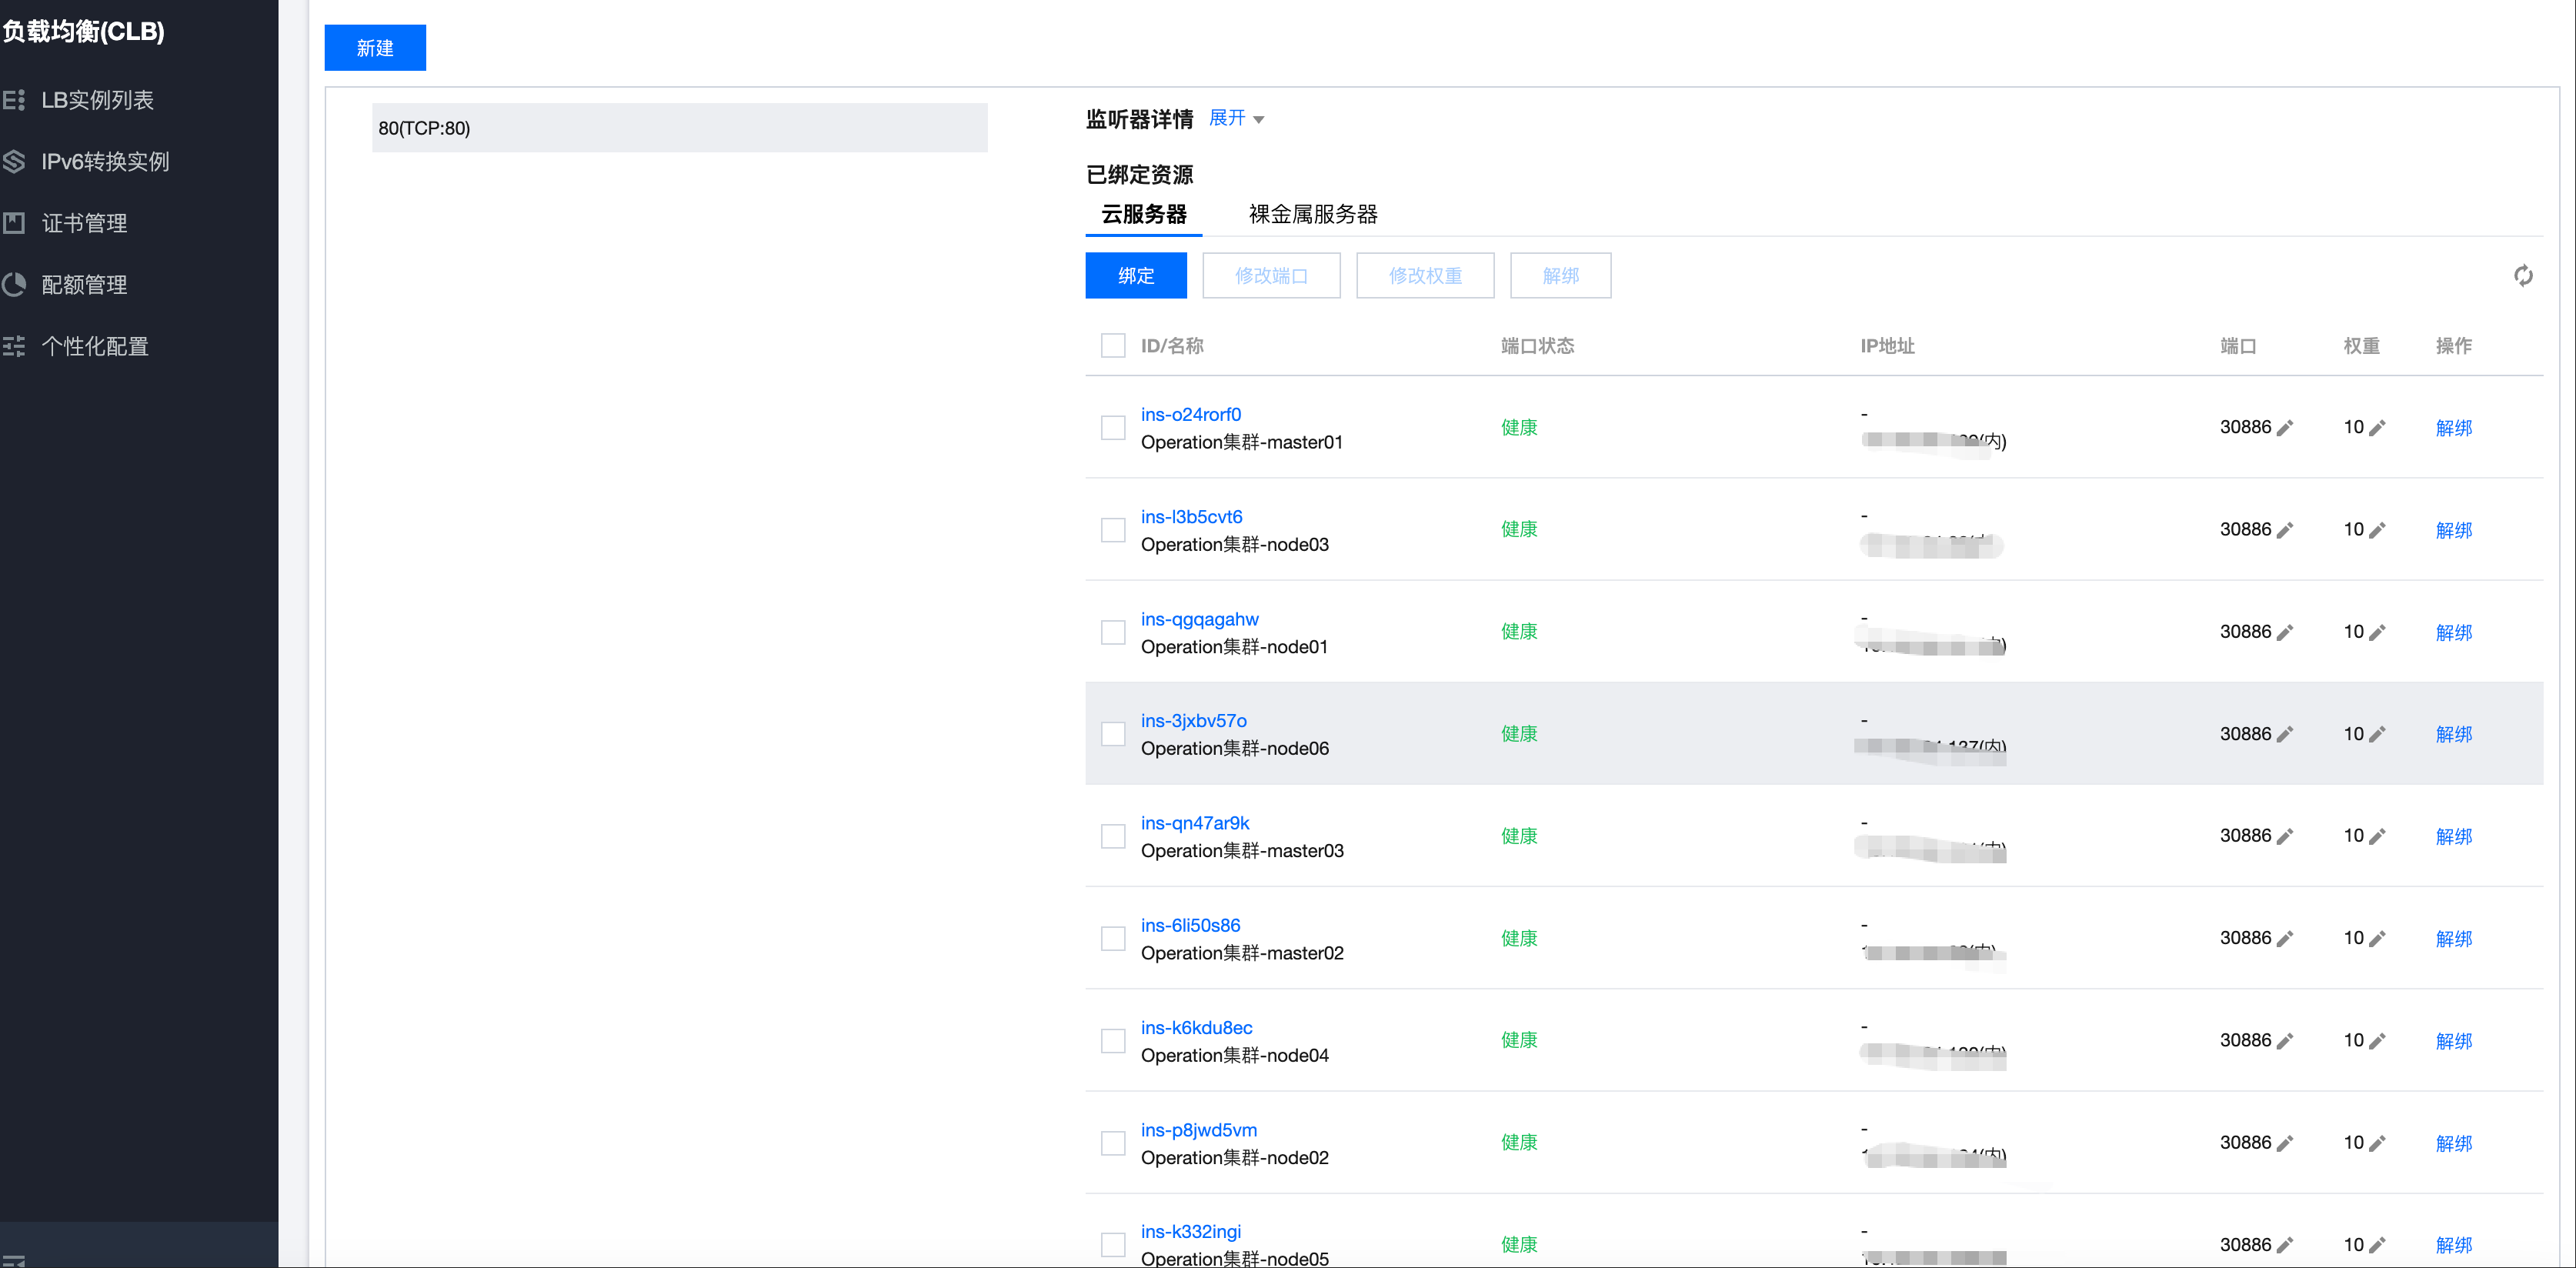Edit weight pencil icon for master01 row
The width and height of the screenshot is (2576, 1268).
[2378, 428]
